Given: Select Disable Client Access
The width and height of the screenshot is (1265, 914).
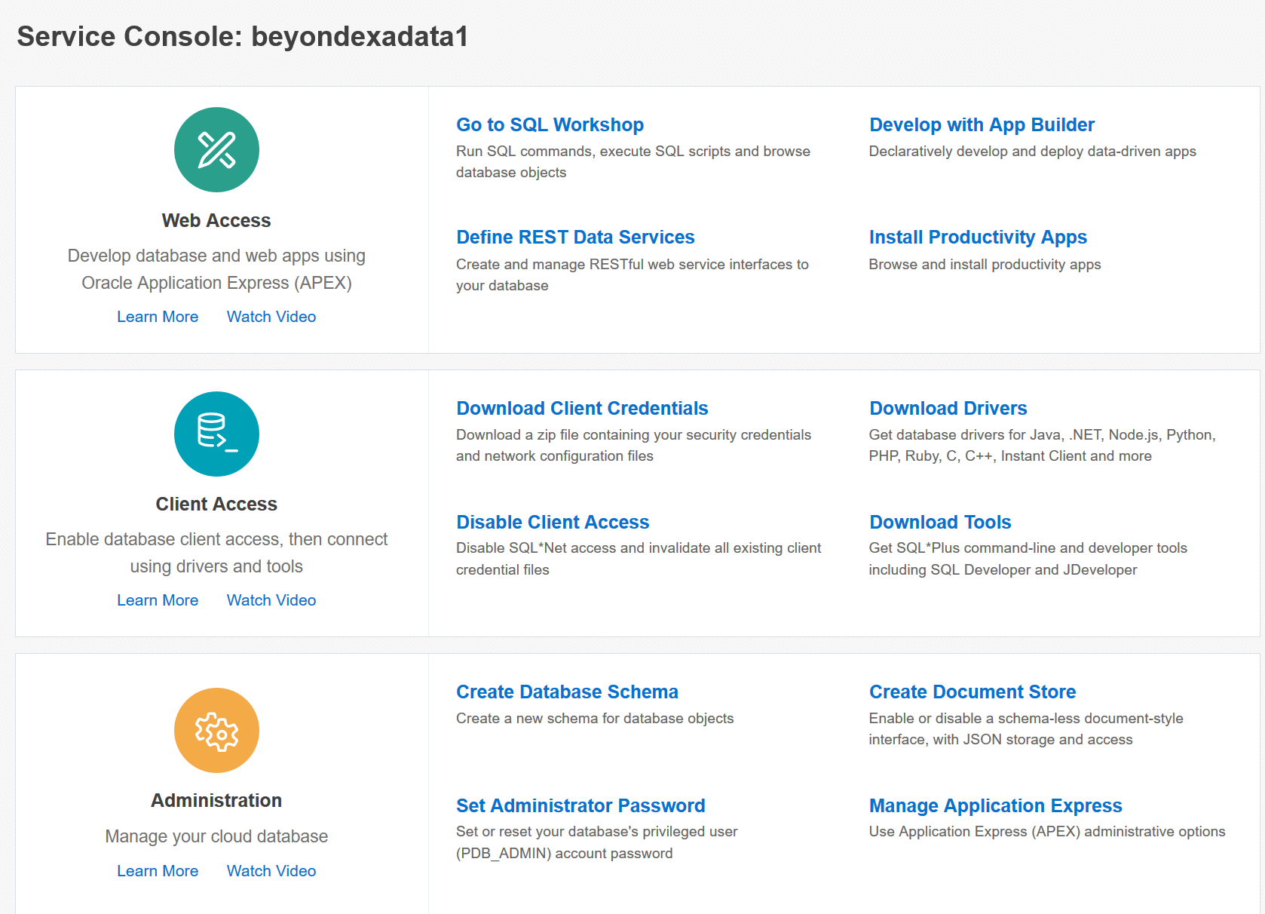Looking at the screenshot, I should [553, 522].
